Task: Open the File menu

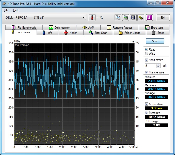Action: point(6,10)
